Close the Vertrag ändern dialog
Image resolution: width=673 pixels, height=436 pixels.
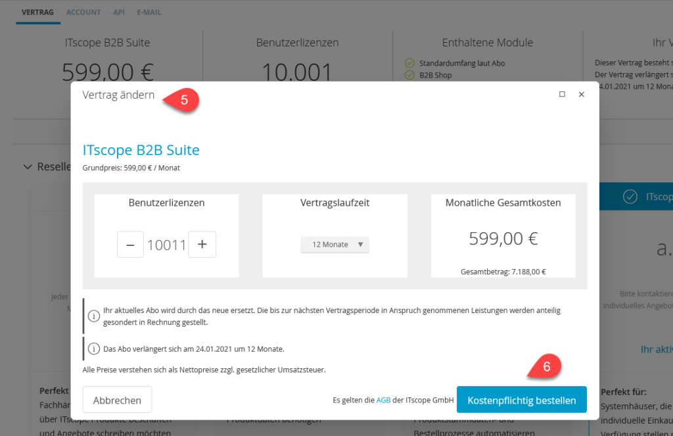581,94
